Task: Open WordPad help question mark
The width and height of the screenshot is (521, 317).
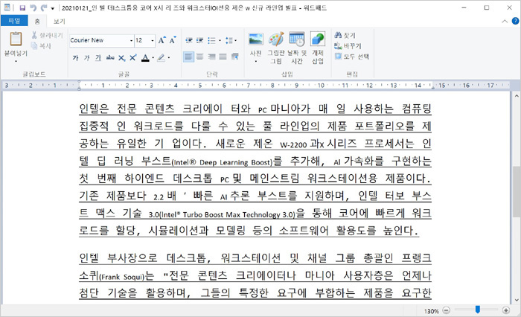Action: coord(515,21)
